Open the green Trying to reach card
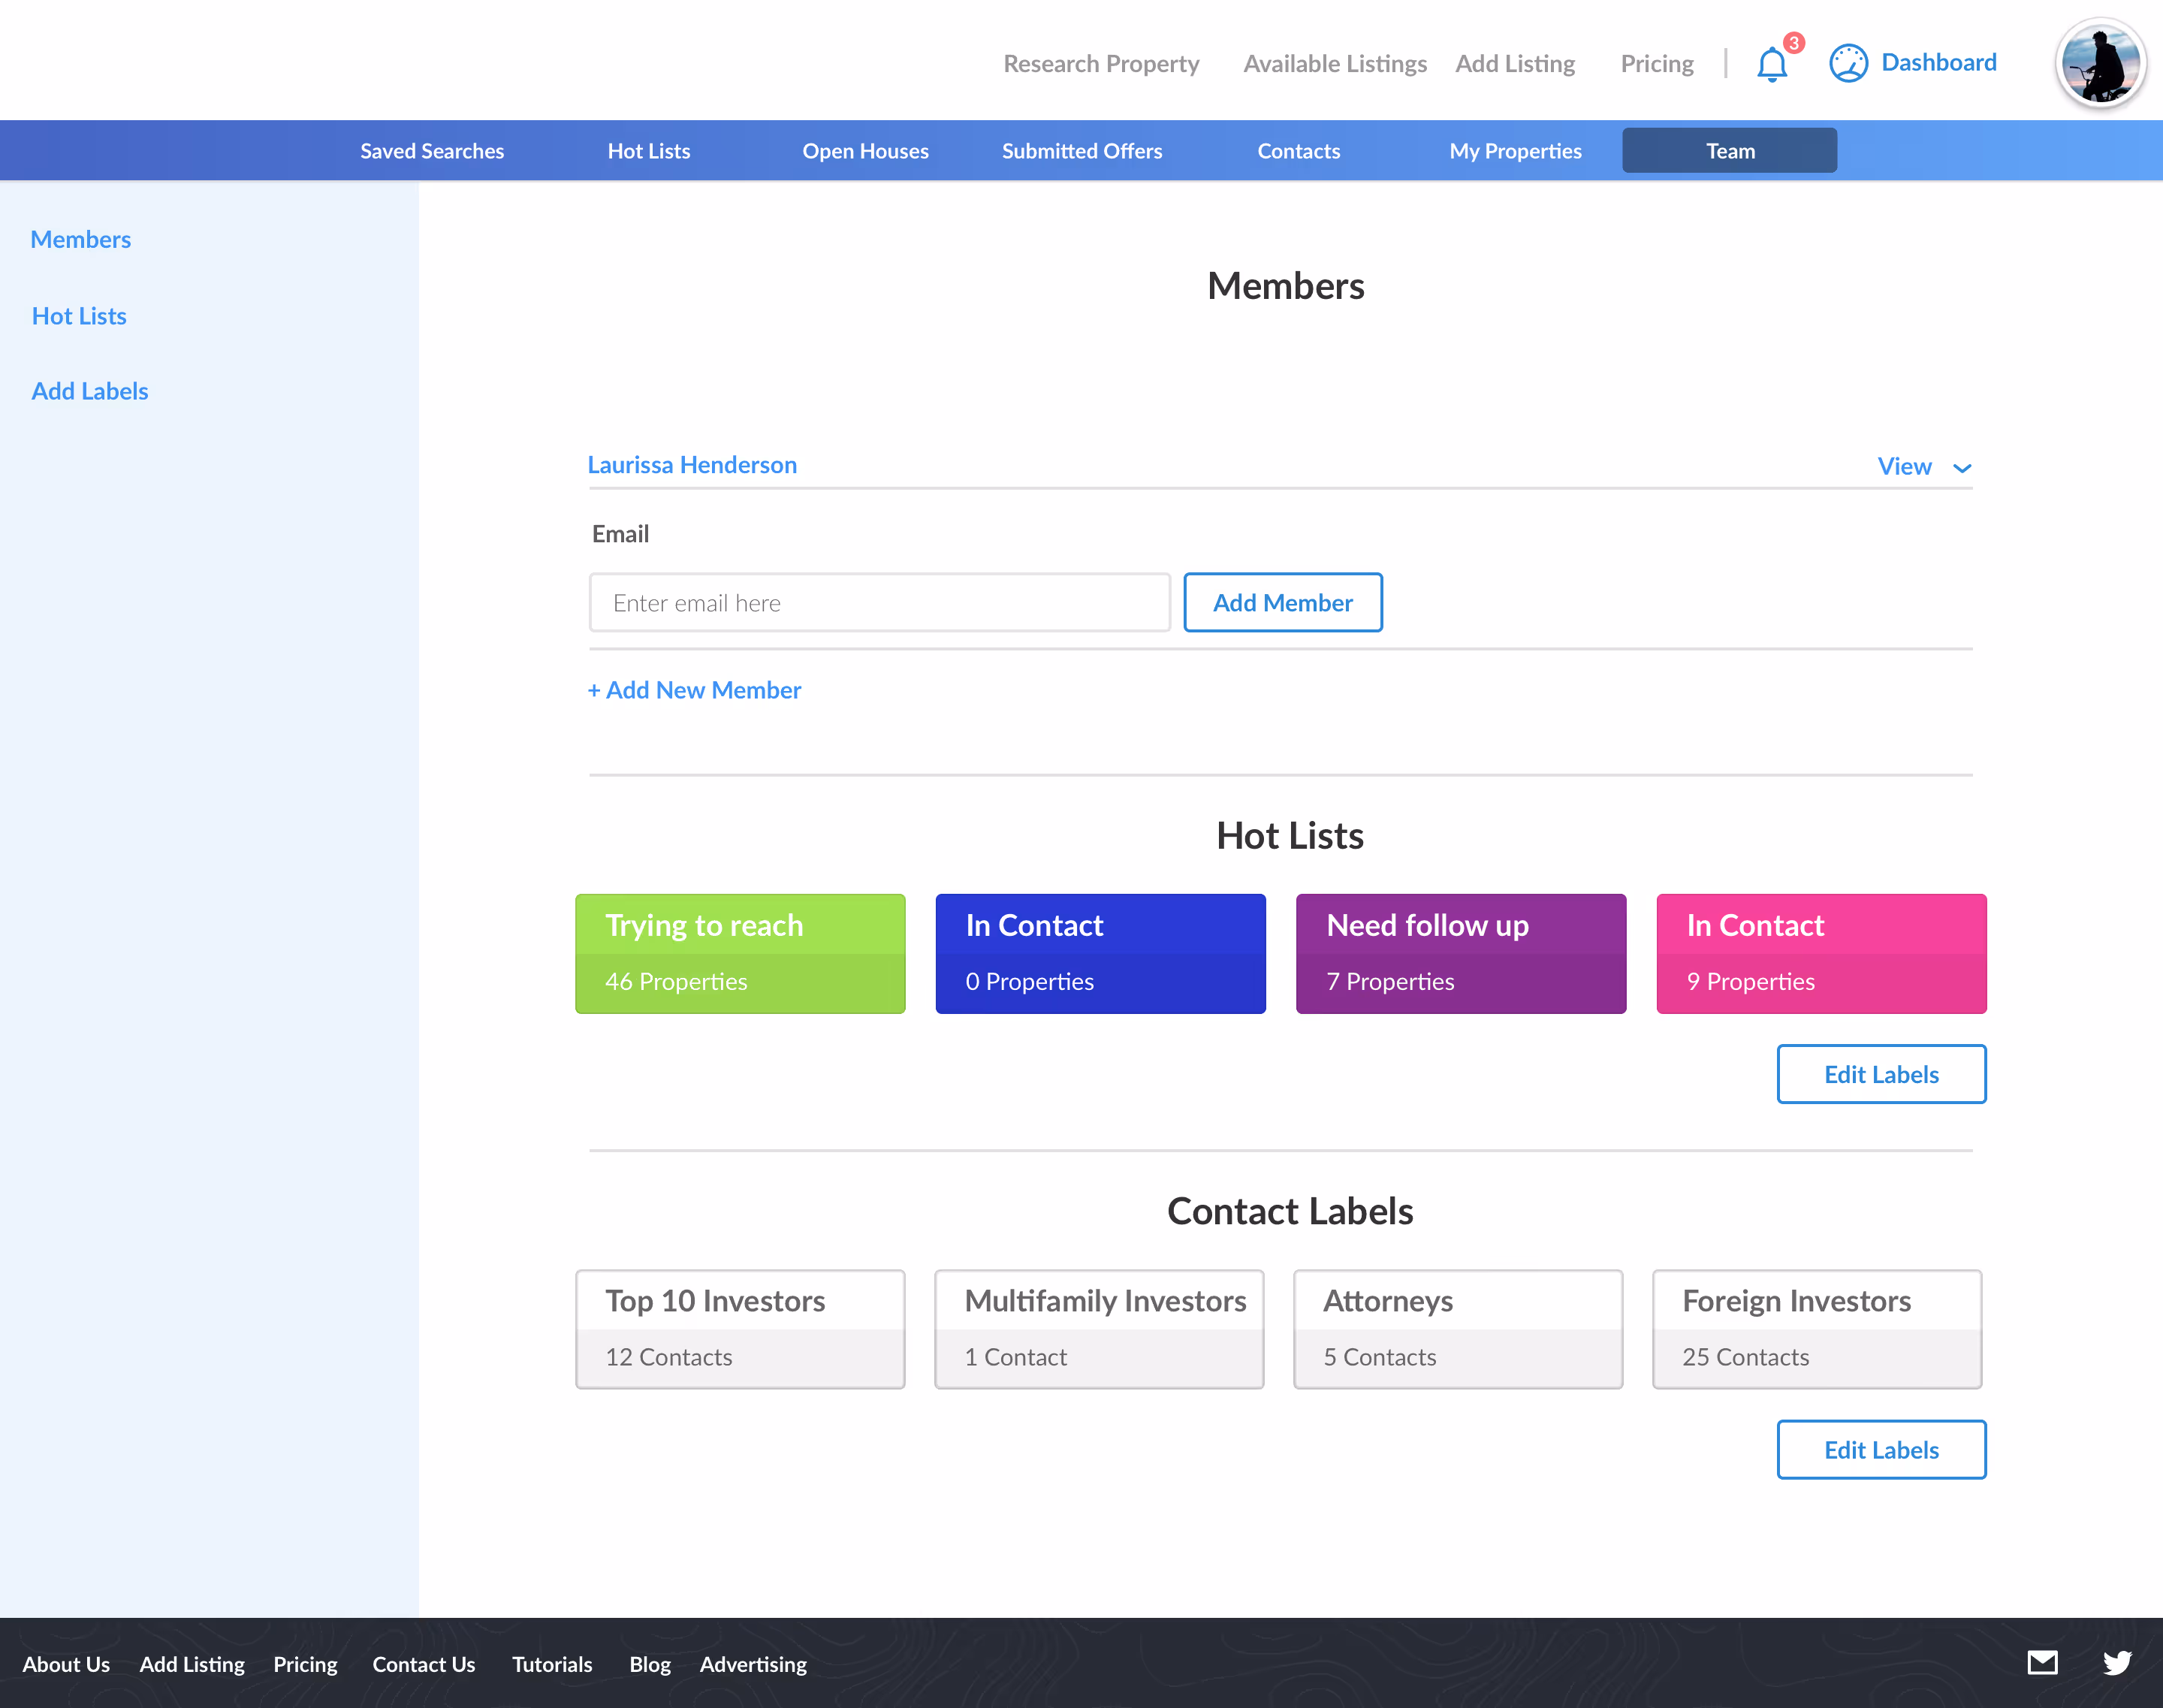The width and height of the screenshot is (2163, 1708). coord(740,954)
